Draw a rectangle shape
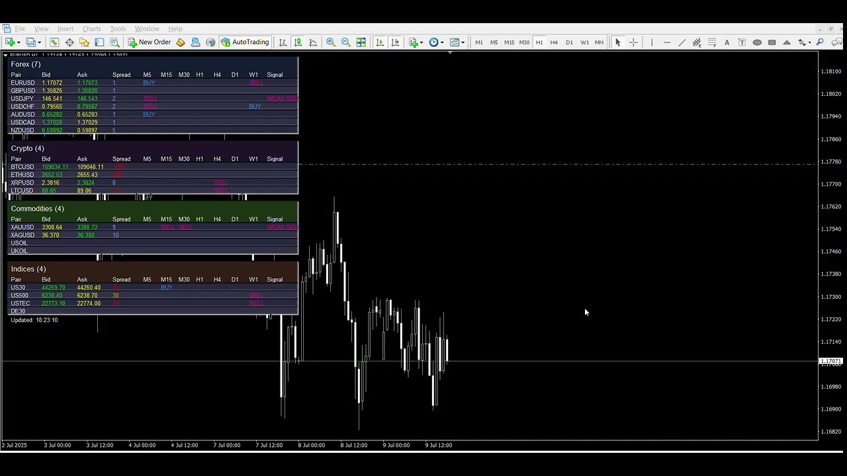847x476 pixels. tap(772, 42)
